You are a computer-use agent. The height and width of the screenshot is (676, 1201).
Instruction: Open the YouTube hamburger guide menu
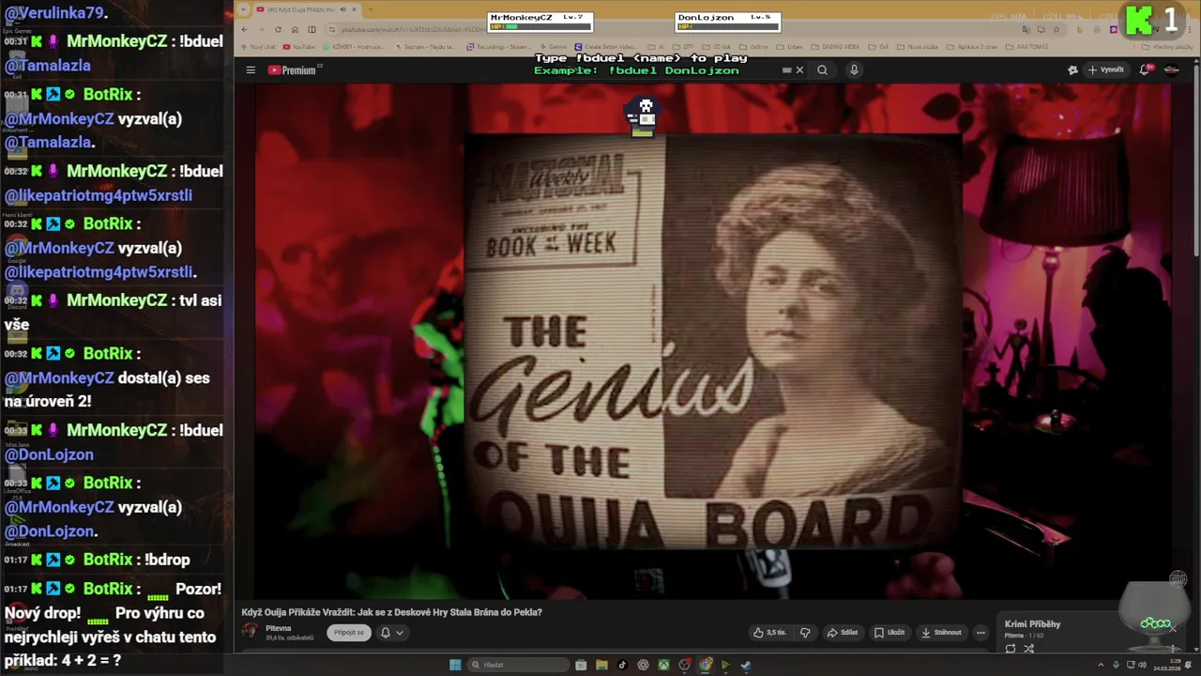pos(251,69)
